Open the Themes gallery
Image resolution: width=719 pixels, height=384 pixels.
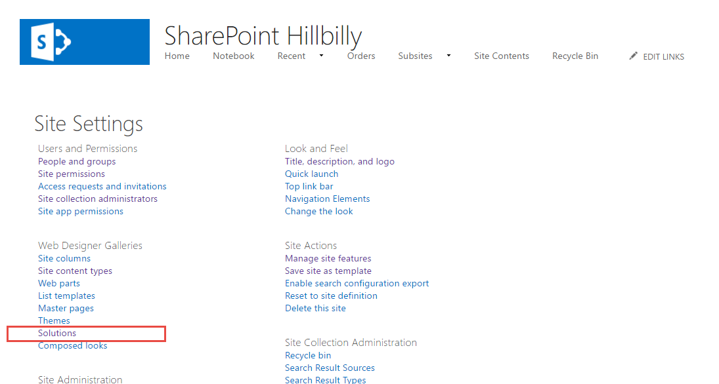[54, 321]
